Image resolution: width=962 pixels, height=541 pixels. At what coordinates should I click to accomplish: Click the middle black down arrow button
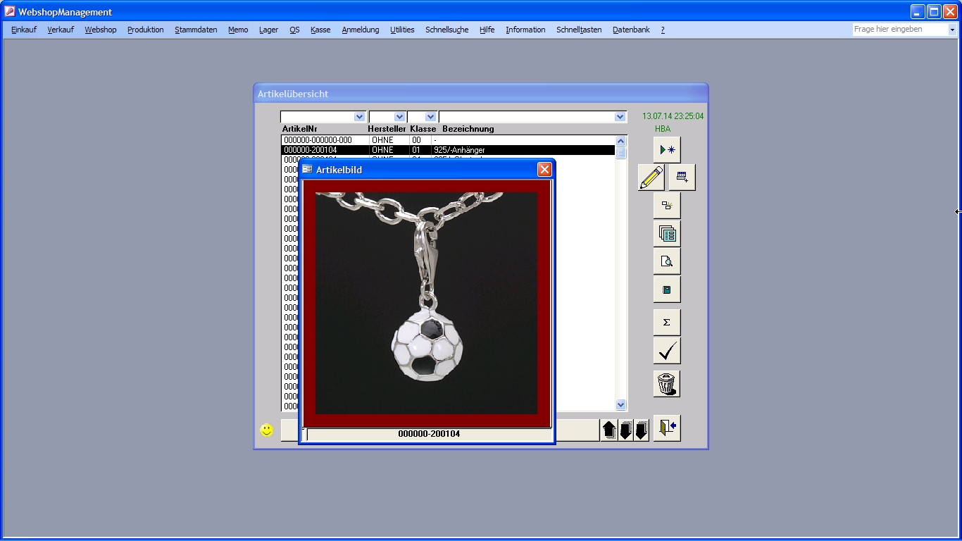pyautogui.click(x=625, y=430)
